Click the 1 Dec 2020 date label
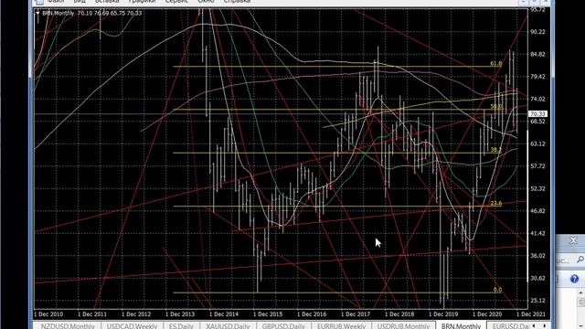This screenshot has height=329, width=585. pyautogui.click(x=487, y=314)
